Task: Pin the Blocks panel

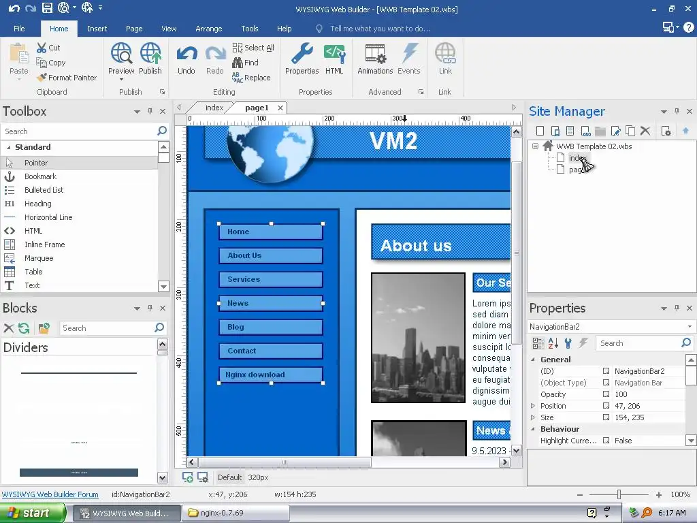Action: (x=150, y=308)
